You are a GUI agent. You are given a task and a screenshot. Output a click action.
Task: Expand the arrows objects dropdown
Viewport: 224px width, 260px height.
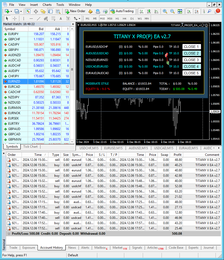coord(79,18)
